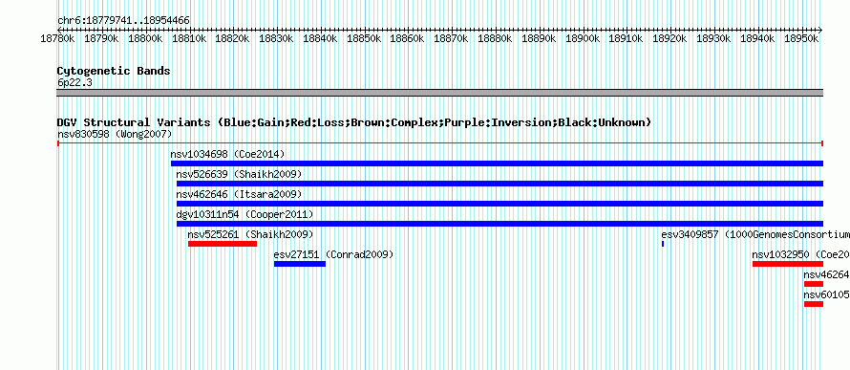
Task: Select blue bar under dgv10311n54 label
Action: point(499,224)
